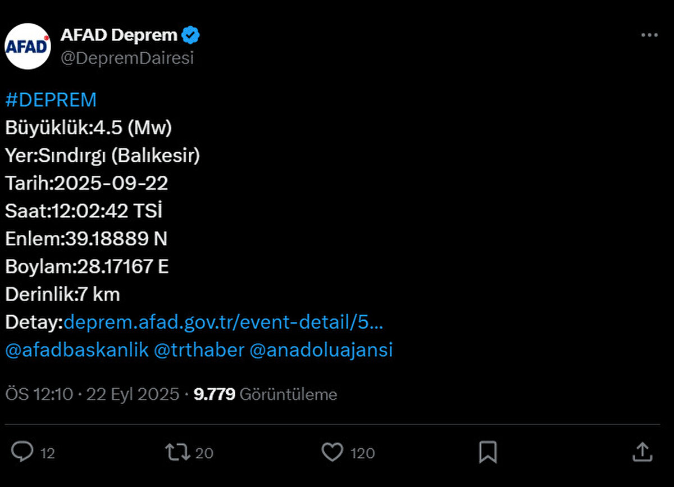Click the verified blue checkmark badge
Screen dimensions: 674x487
(190, 34)
